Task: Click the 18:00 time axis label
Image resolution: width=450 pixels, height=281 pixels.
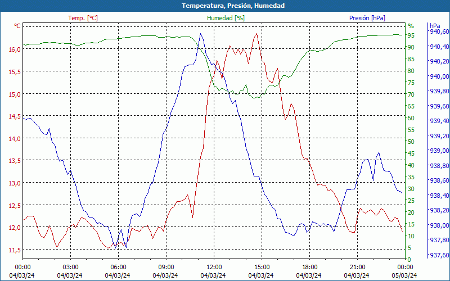Action: (309, 268)
